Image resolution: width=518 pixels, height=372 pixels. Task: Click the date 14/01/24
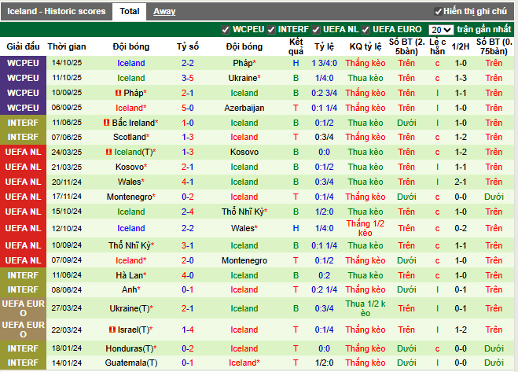(x=67, y=363)
